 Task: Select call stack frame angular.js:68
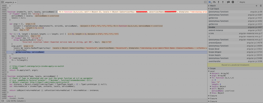[235, 12]
